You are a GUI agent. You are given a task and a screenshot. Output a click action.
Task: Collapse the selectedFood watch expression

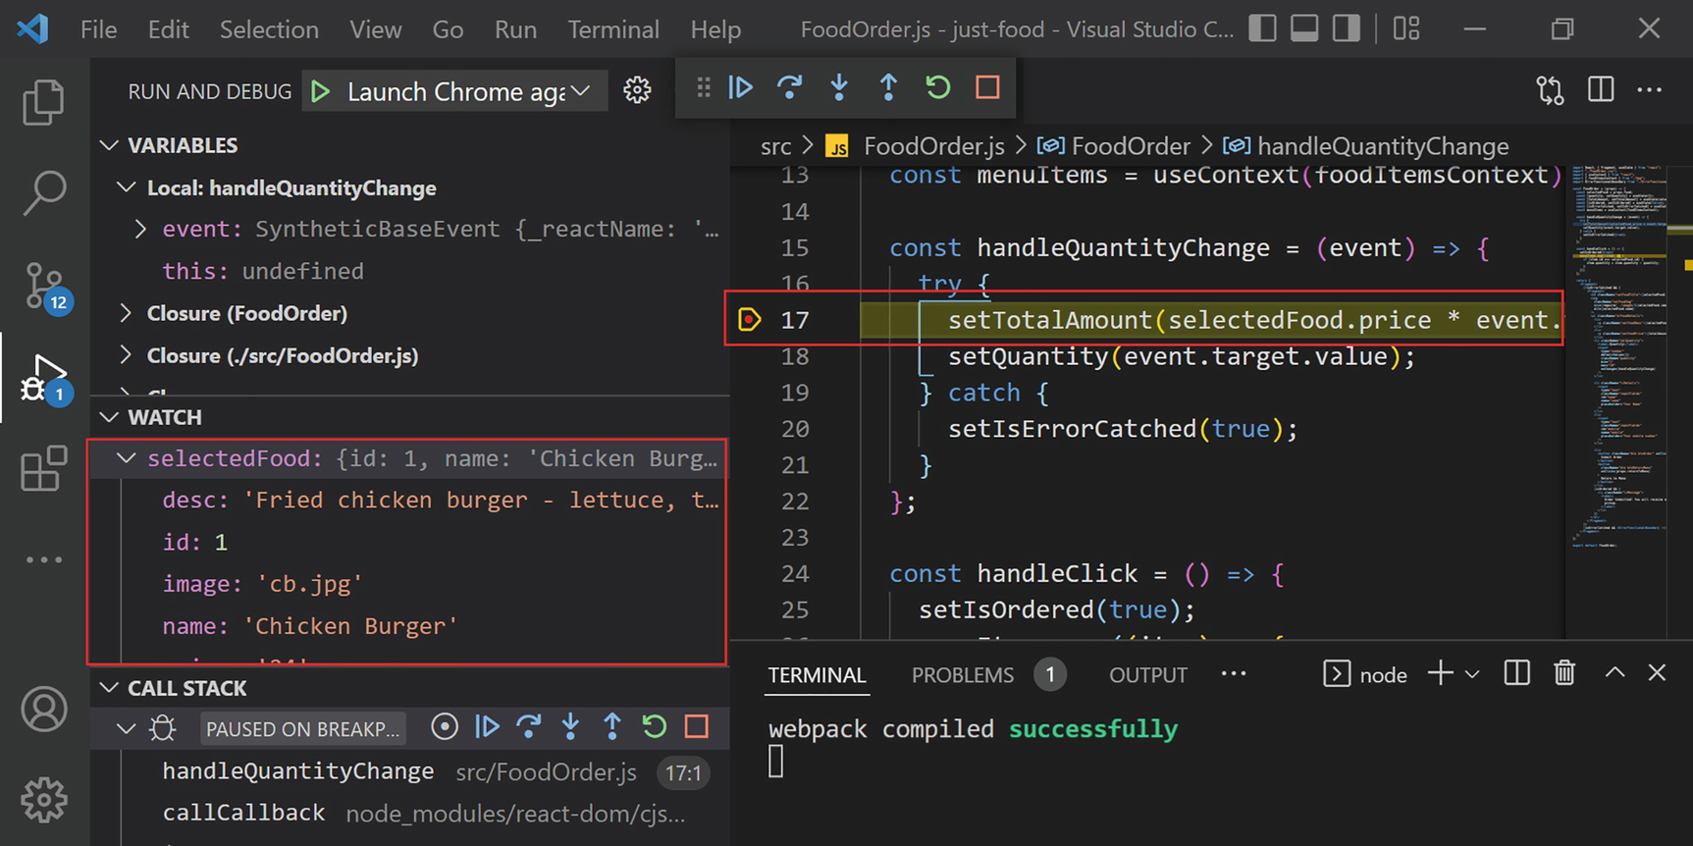click(x=126, y=458)
